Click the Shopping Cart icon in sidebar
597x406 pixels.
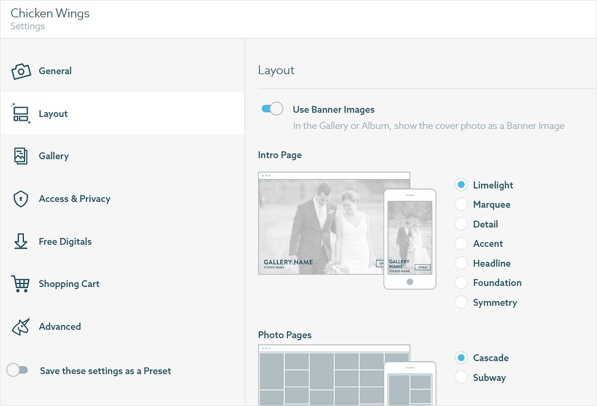click(20, 283)
